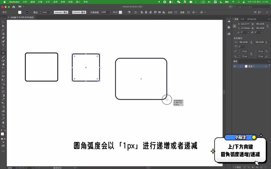Select the Hand tool
Screen dimensions: 271x169
coord(3,123)
